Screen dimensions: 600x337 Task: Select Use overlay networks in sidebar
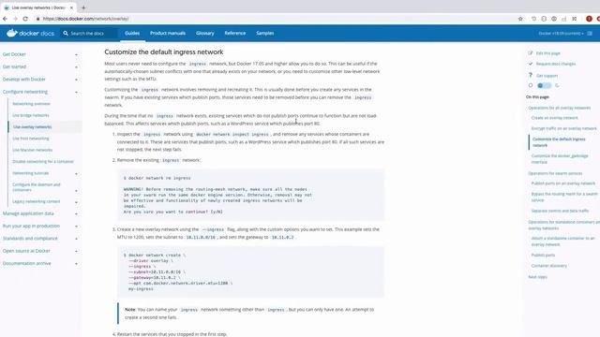click(33, 126)
